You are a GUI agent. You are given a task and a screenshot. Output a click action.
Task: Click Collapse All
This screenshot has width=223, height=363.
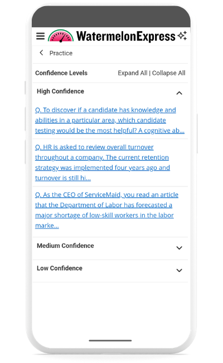(169, 73)
